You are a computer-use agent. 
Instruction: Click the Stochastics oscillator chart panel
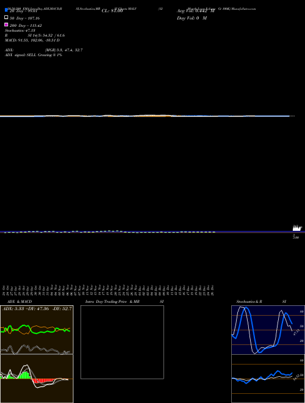(x=268, y=330)
